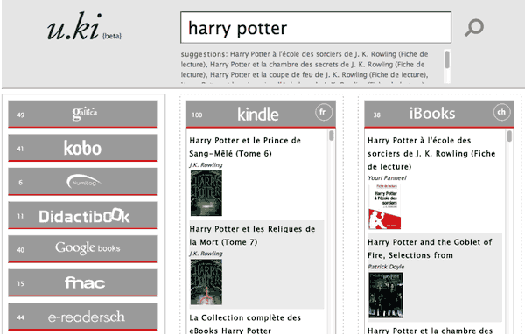Click the red Fiche de lecture cover thumbnail
This screenshot has width=525, height=334.
coord(385,206)
